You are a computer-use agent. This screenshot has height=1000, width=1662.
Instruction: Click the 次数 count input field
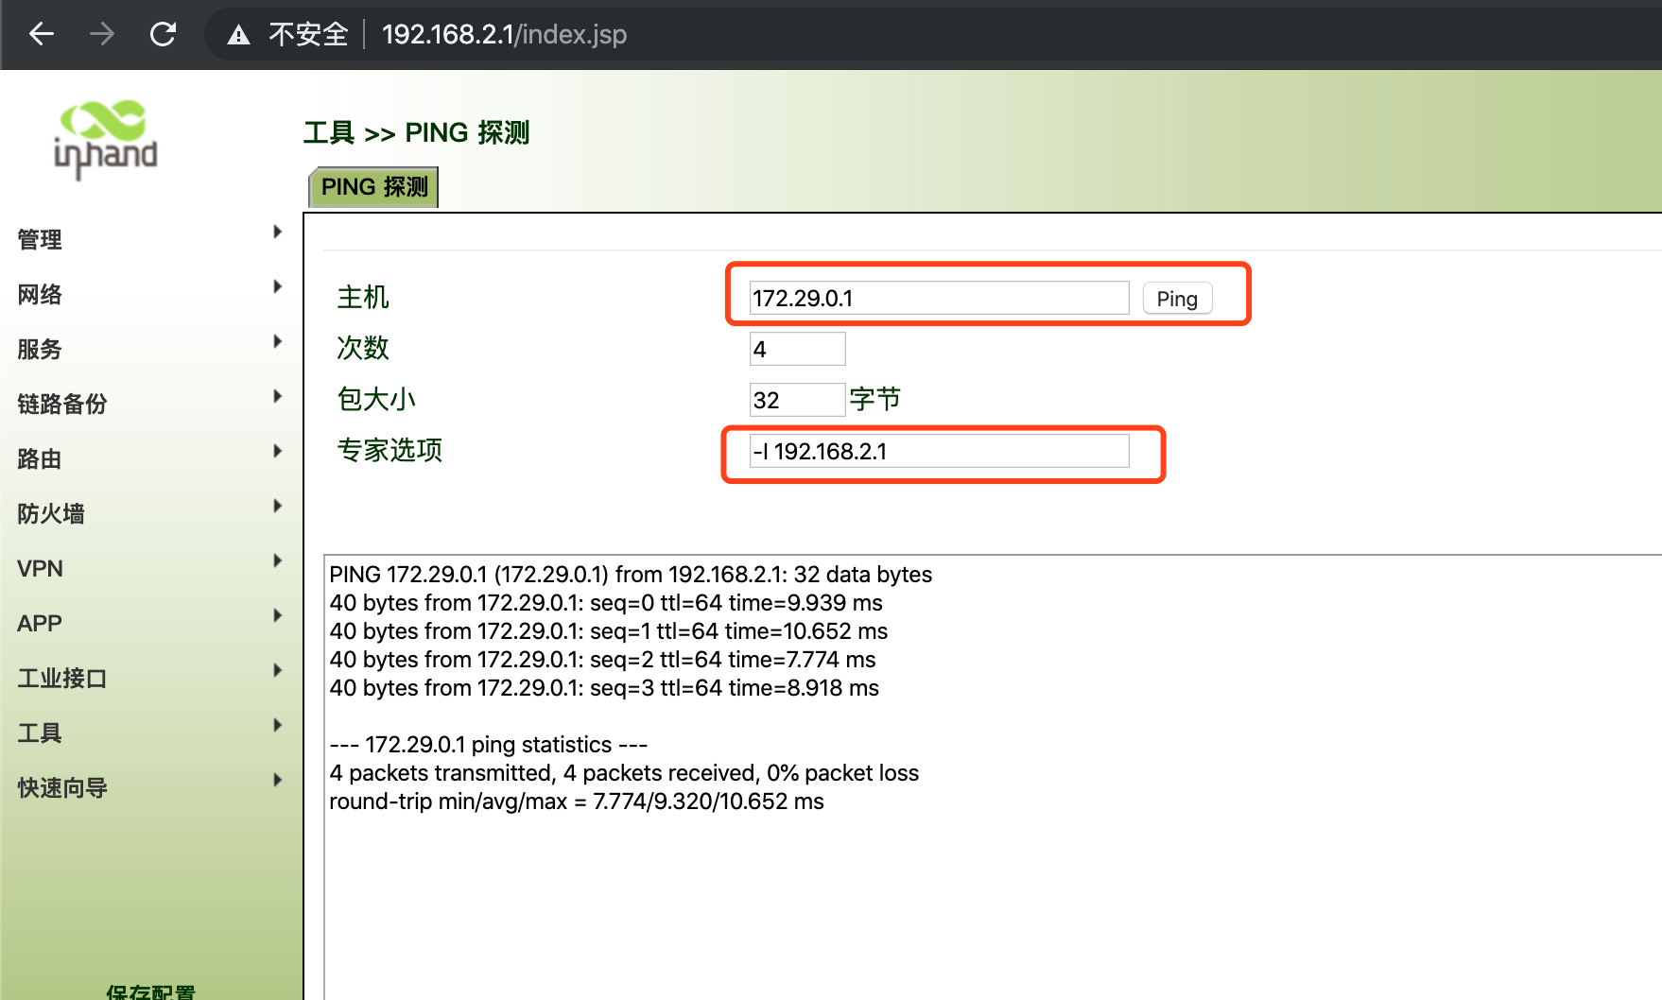click(797, 350)
